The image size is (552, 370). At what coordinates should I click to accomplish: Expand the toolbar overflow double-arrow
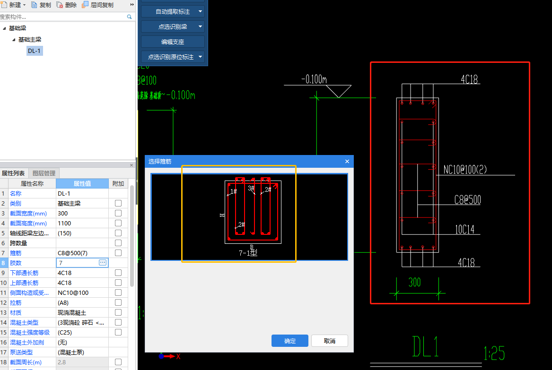[132, 5]
